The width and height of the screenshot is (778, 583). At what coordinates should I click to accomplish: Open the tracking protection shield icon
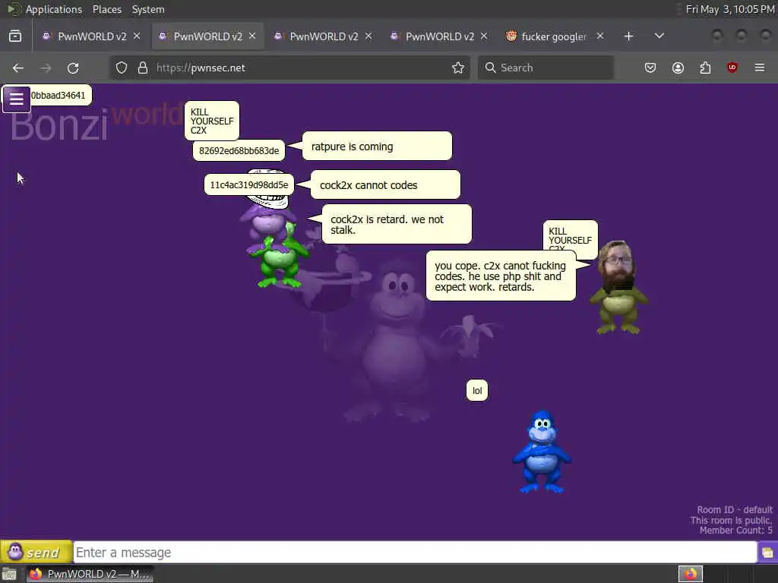tap(122, 68)
